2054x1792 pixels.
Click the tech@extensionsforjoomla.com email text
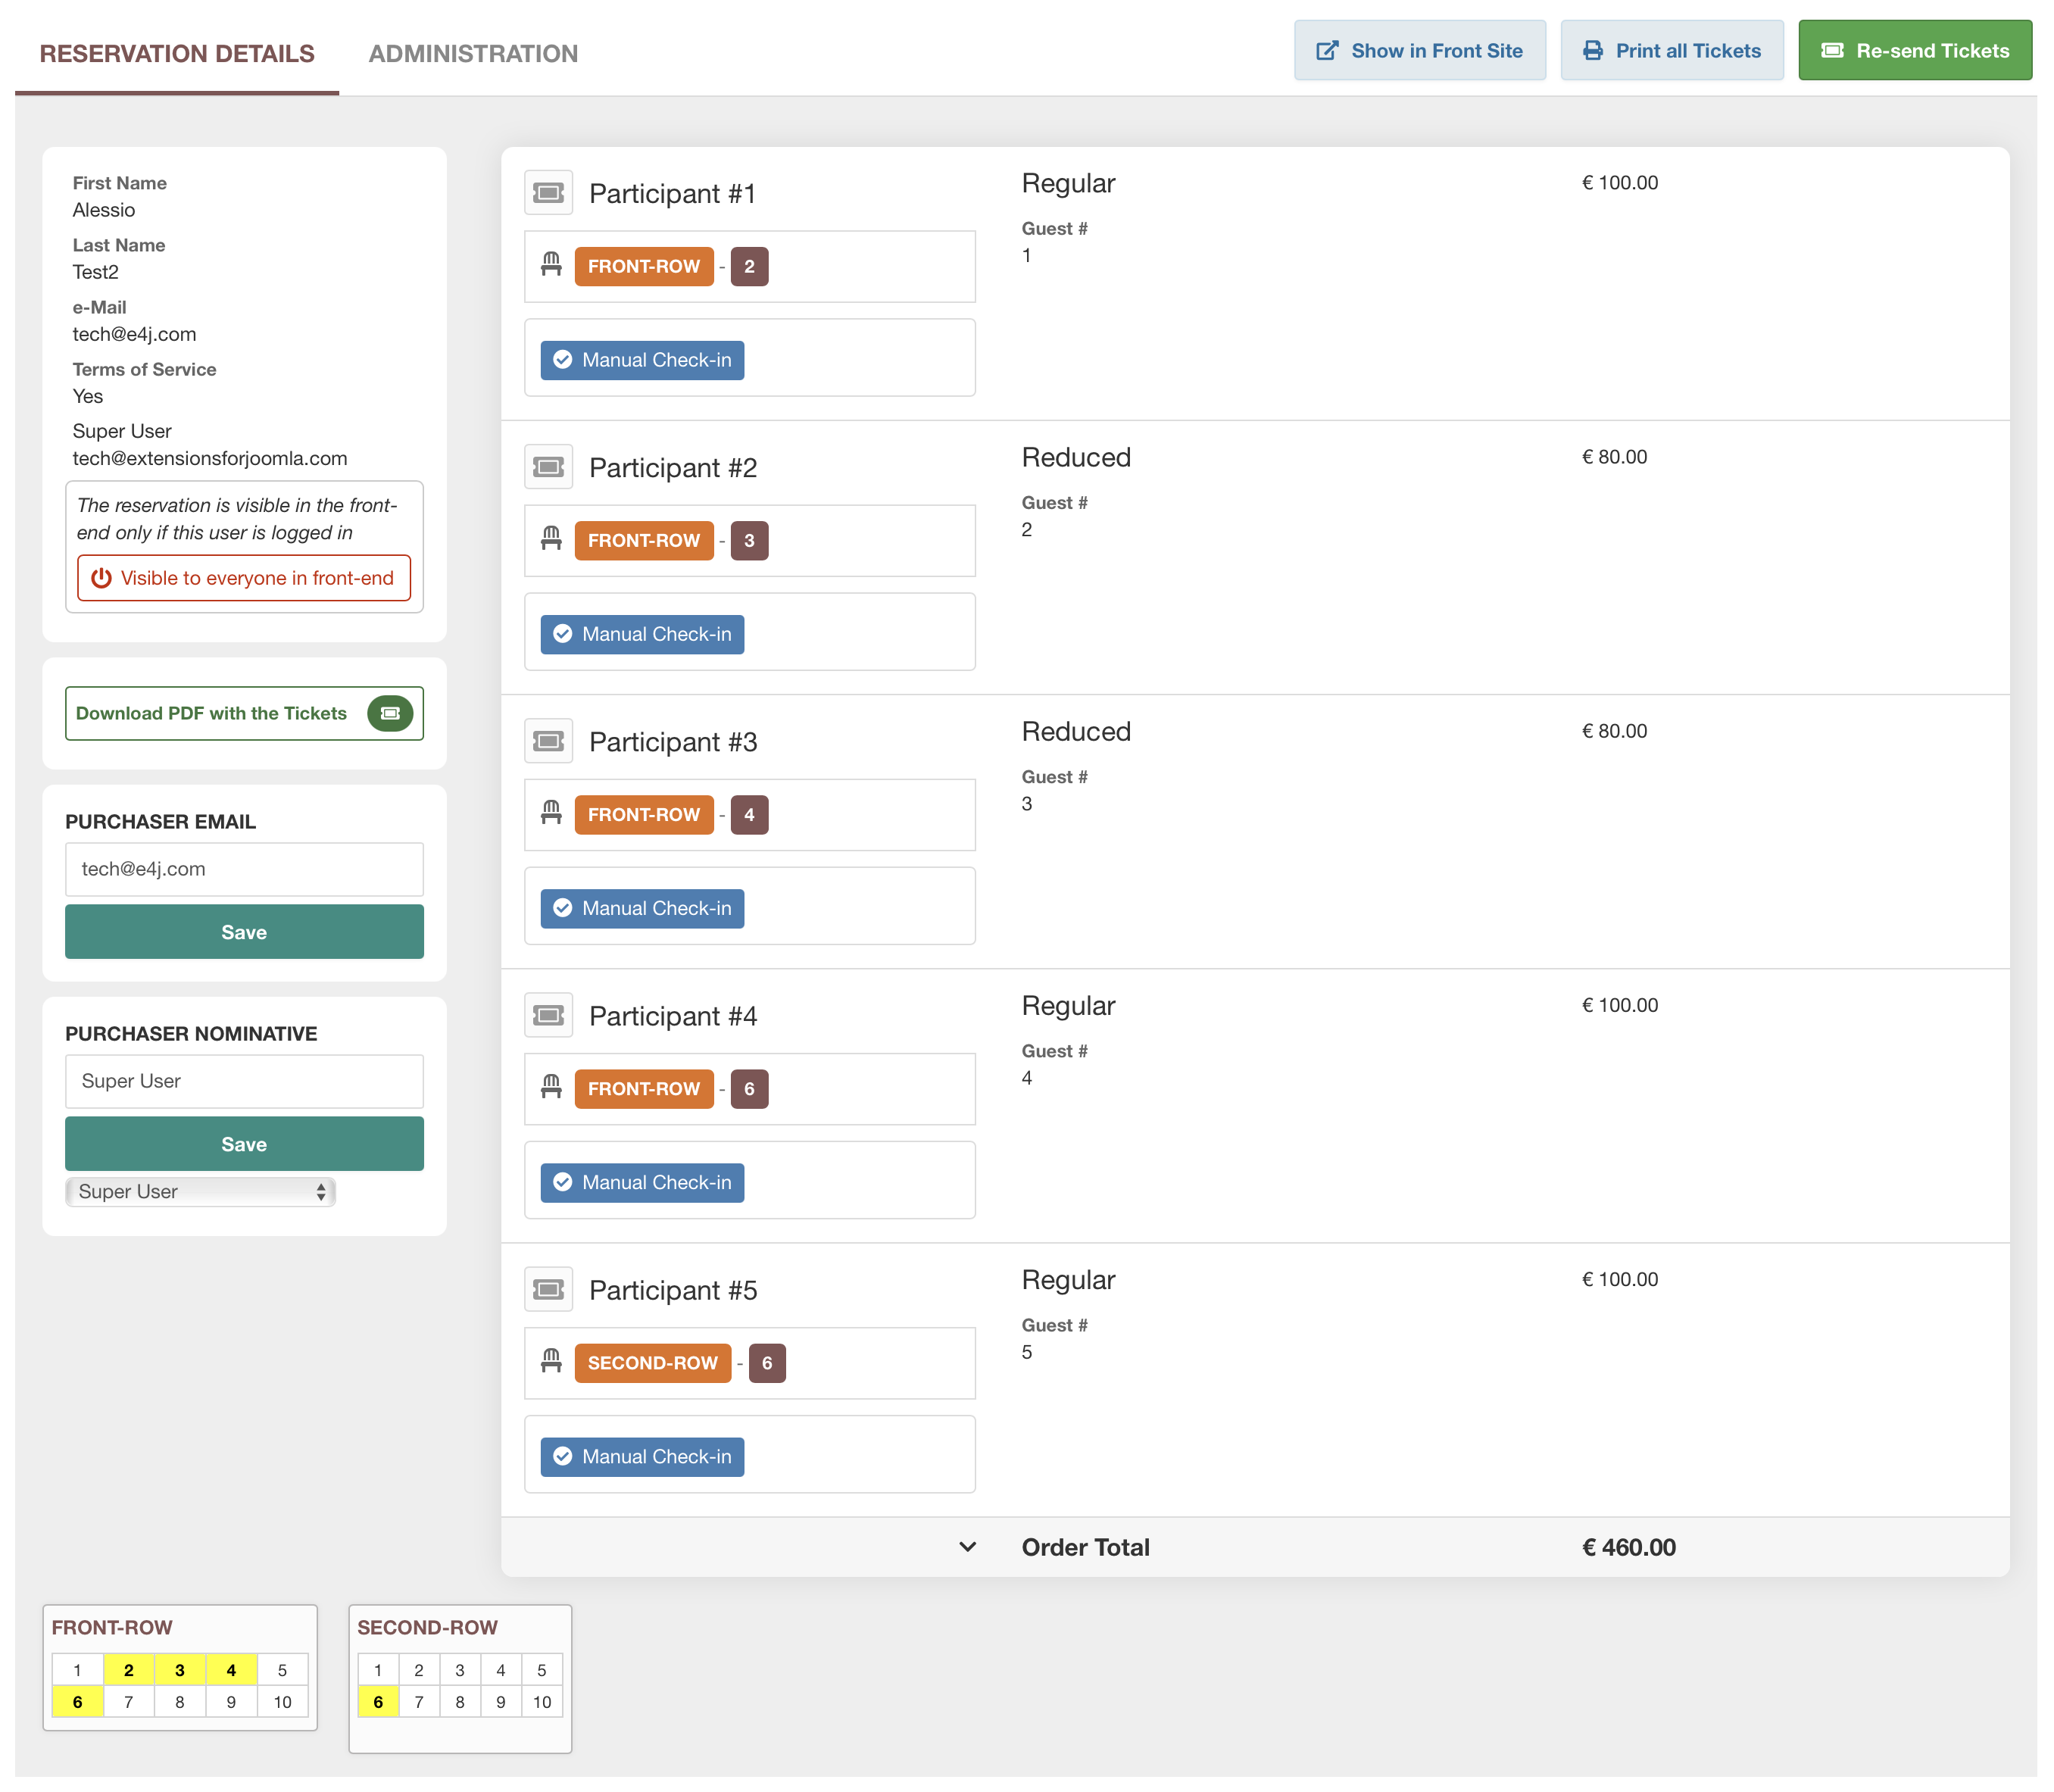[210, 458]
